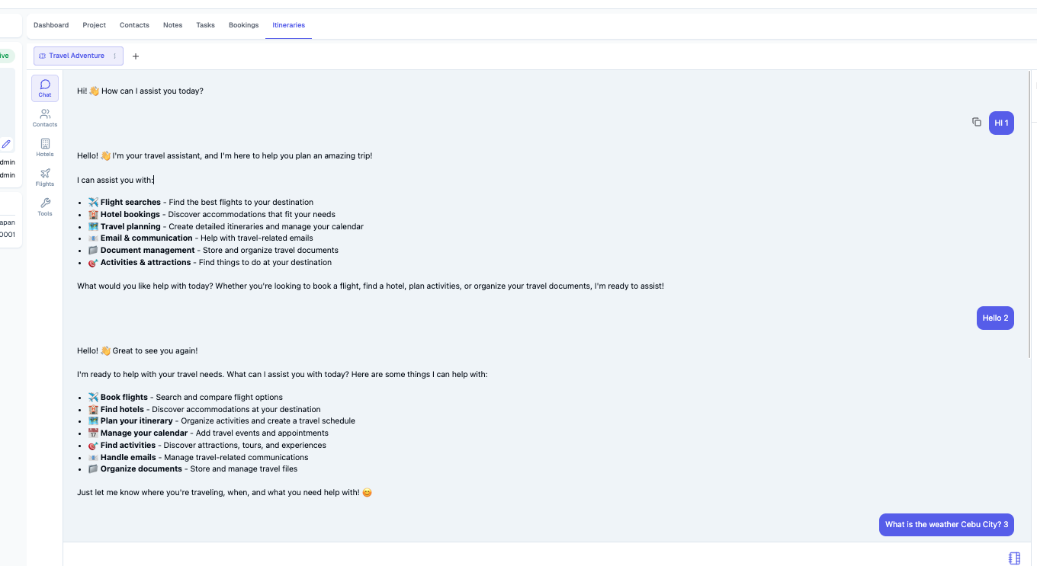
Task: Open the Hotels panel
Action: 44,146
